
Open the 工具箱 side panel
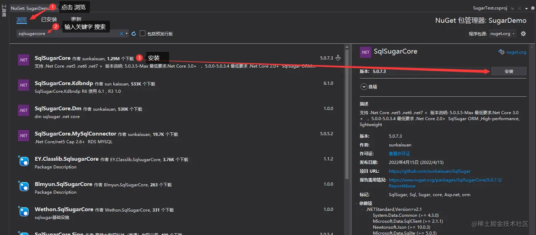tap(4, 11)
